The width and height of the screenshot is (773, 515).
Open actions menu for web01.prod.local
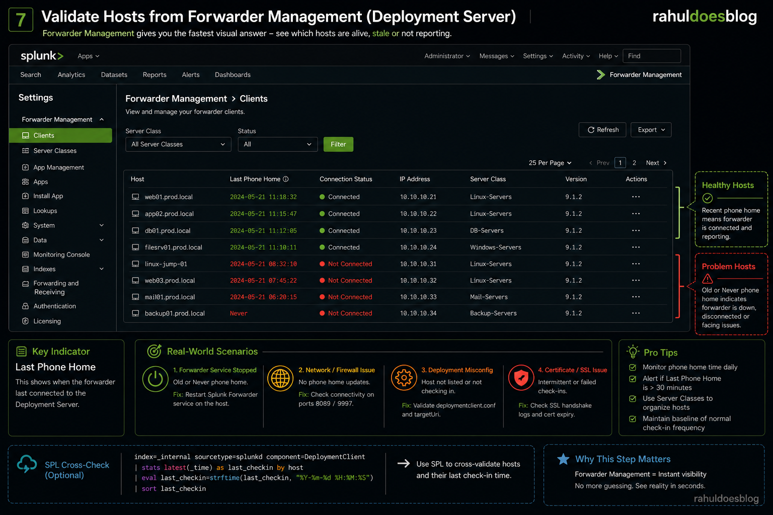[636, 197]
